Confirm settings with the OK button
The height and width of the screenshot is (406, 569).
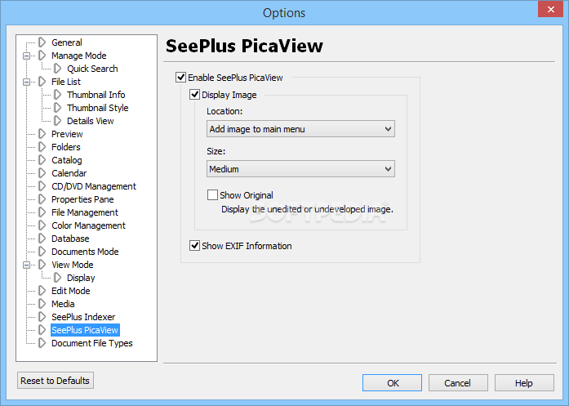click(x=392, y=383)
